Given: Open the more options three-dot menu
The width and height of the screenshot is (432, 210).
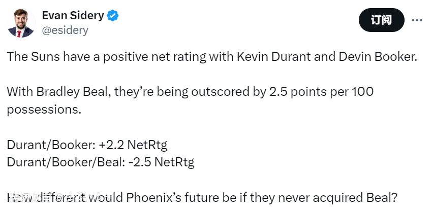Looking at the screenshot, I should [416, 20].
